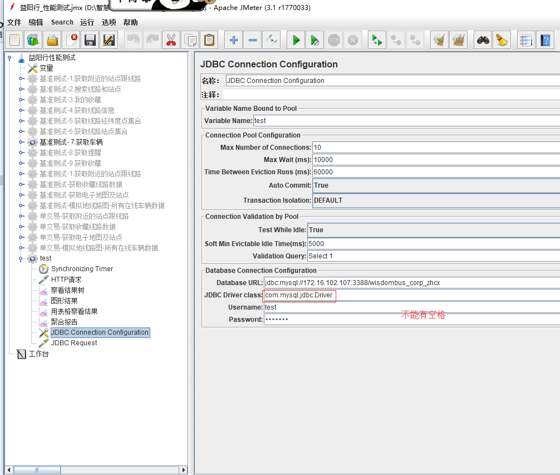Image resolution: width=560 pixels, height=475 pixels.
Task: Click the Database URL field
Action: click(x=412, y=283)
